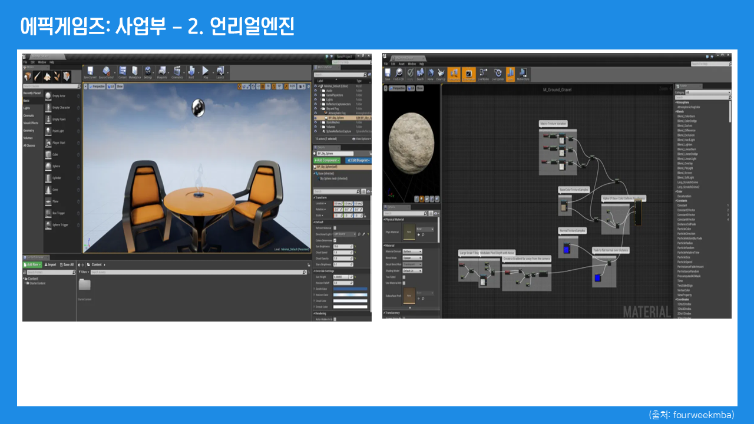This screenshot has width=754, height=424.
Task: Click the Build toolbar icon
Action: [x=191, y=72]
